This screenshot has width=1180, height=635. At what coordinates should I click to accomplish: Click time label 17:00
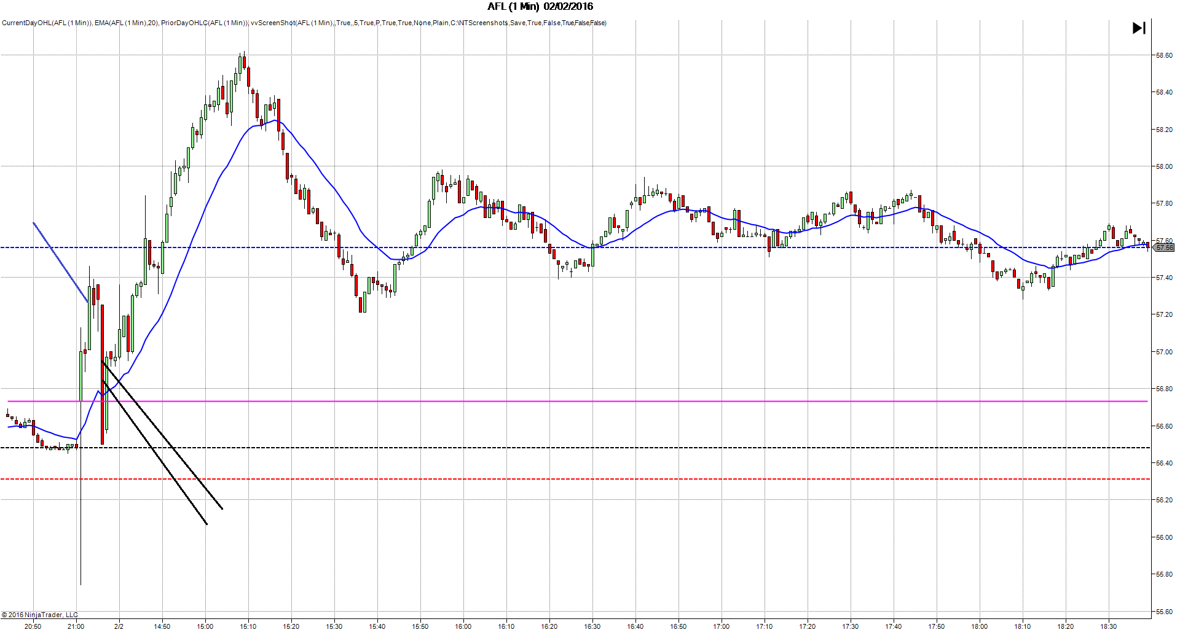tap(722, 626)
